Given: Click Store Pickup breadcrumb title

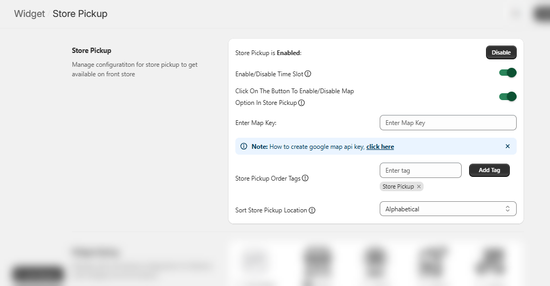Looking at the screenshot, I should 80,14.
